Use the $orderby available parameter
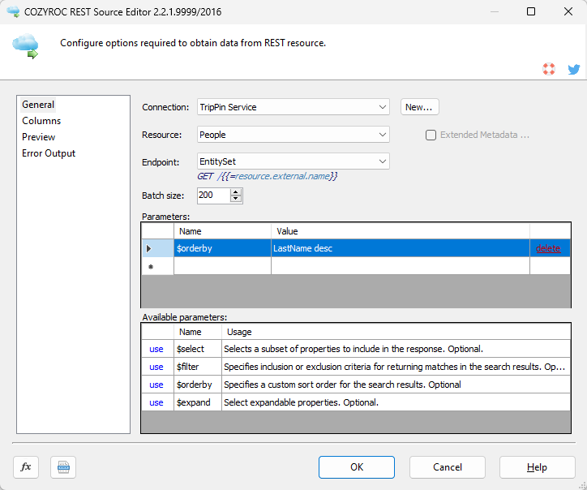Viewport: 587px width, 490px height. pyautogui.click(x=156, y=385)
